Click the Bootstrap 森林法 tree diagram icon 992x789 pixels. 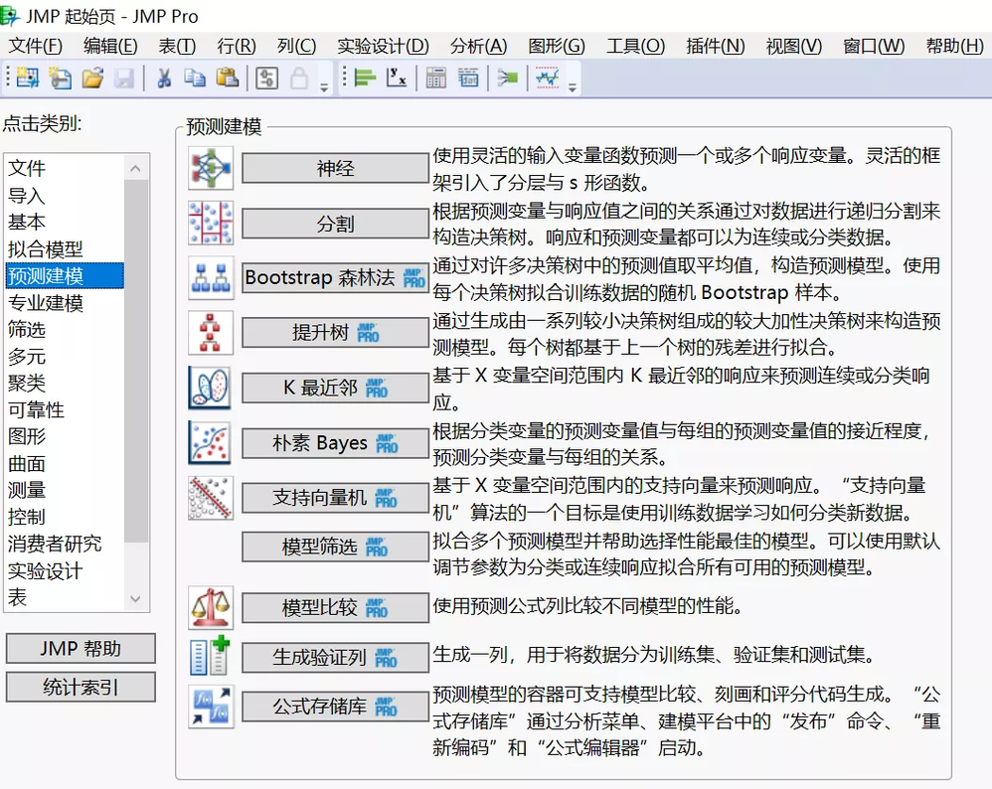coord(211,277)
